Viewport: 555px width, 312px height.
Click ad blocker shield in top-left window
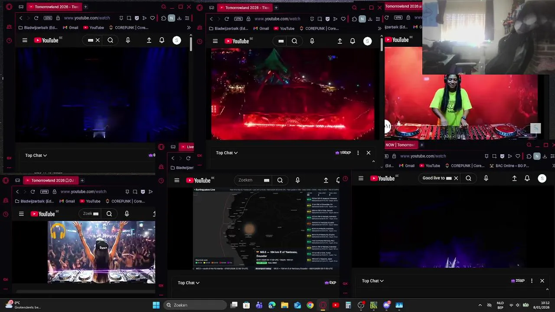137,18
